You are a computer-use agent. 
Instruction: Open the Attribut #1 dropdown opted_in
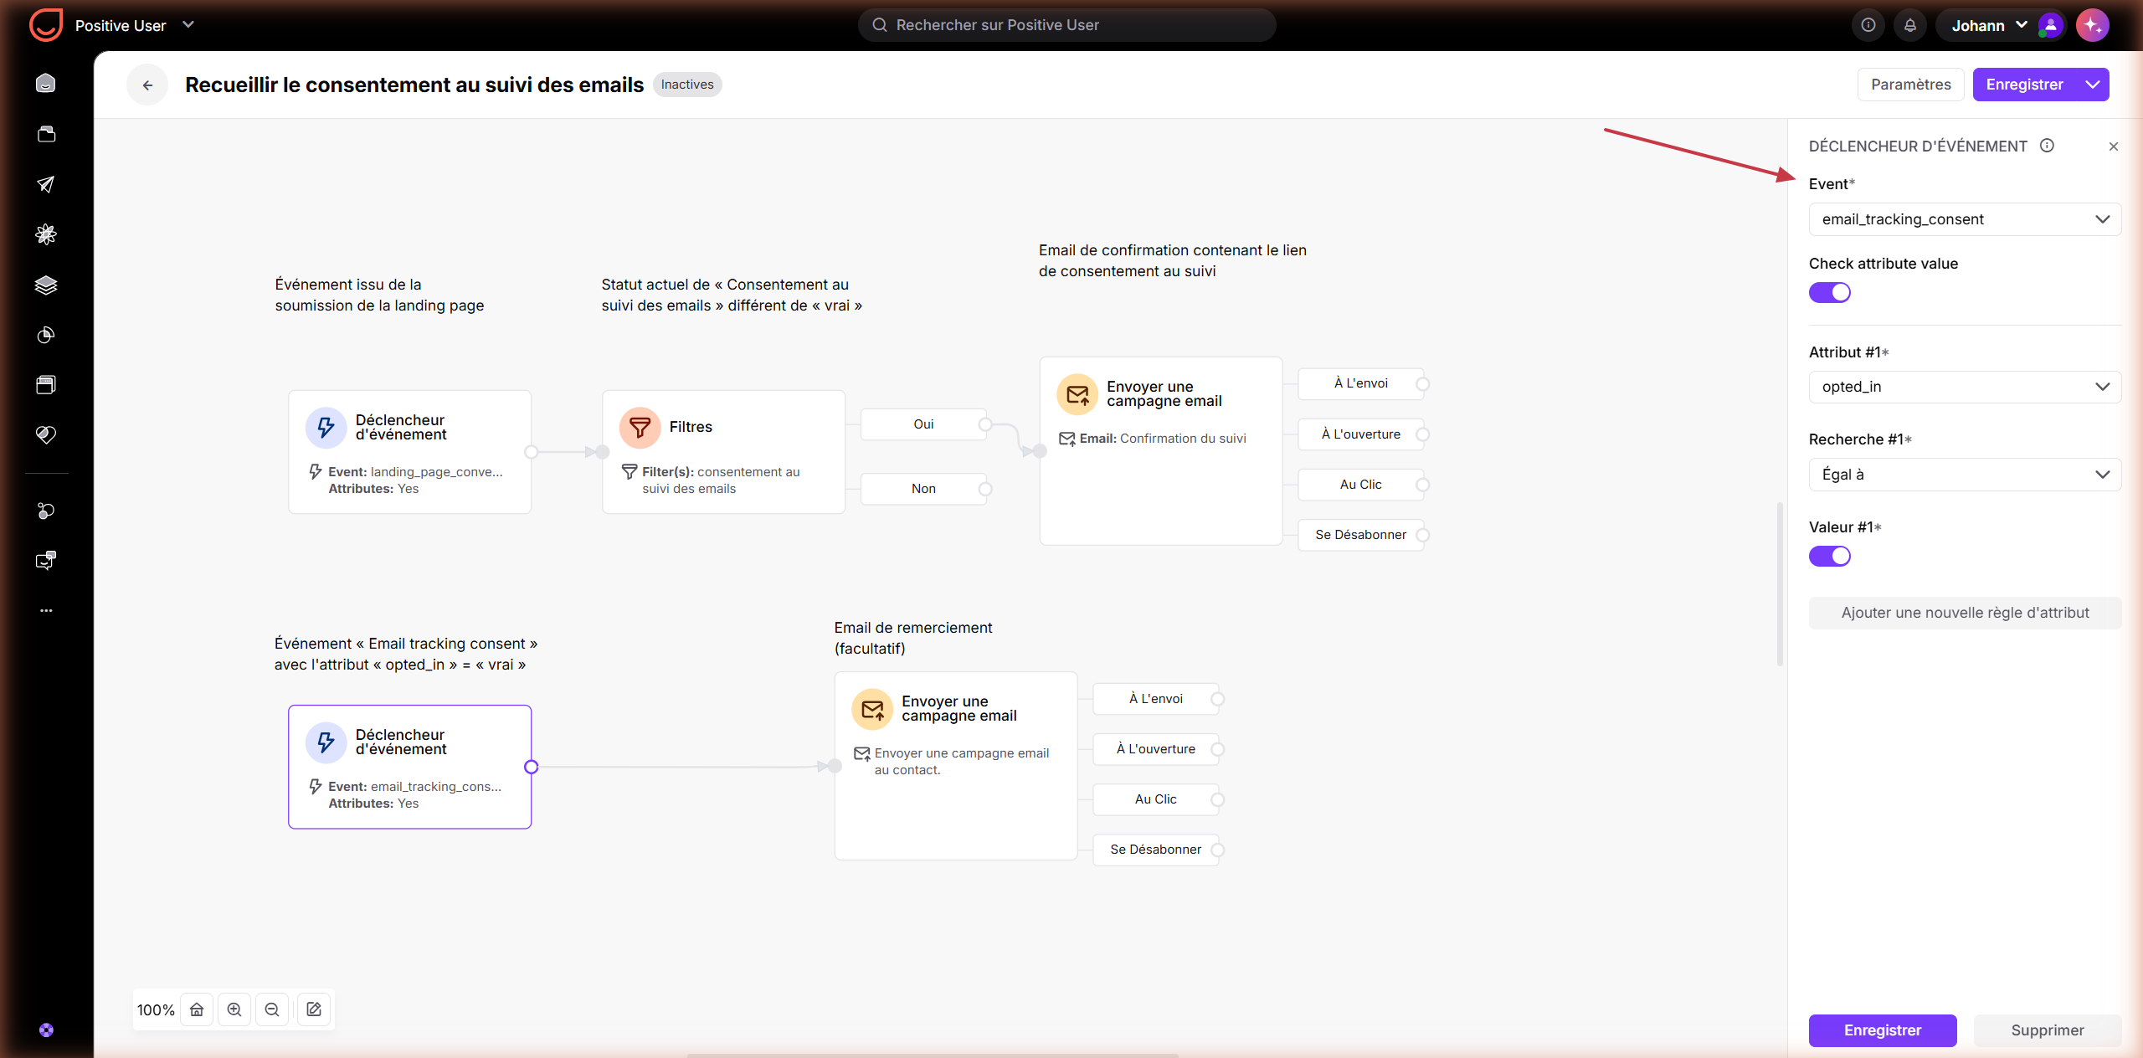point(1965,387)
